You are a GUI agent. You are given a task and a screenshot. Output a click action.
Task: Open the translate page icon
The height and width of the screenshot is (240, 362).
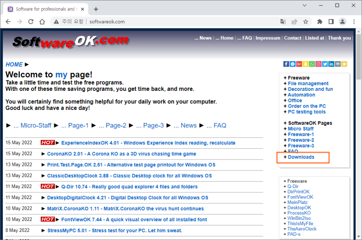click(x=283, y=22)
